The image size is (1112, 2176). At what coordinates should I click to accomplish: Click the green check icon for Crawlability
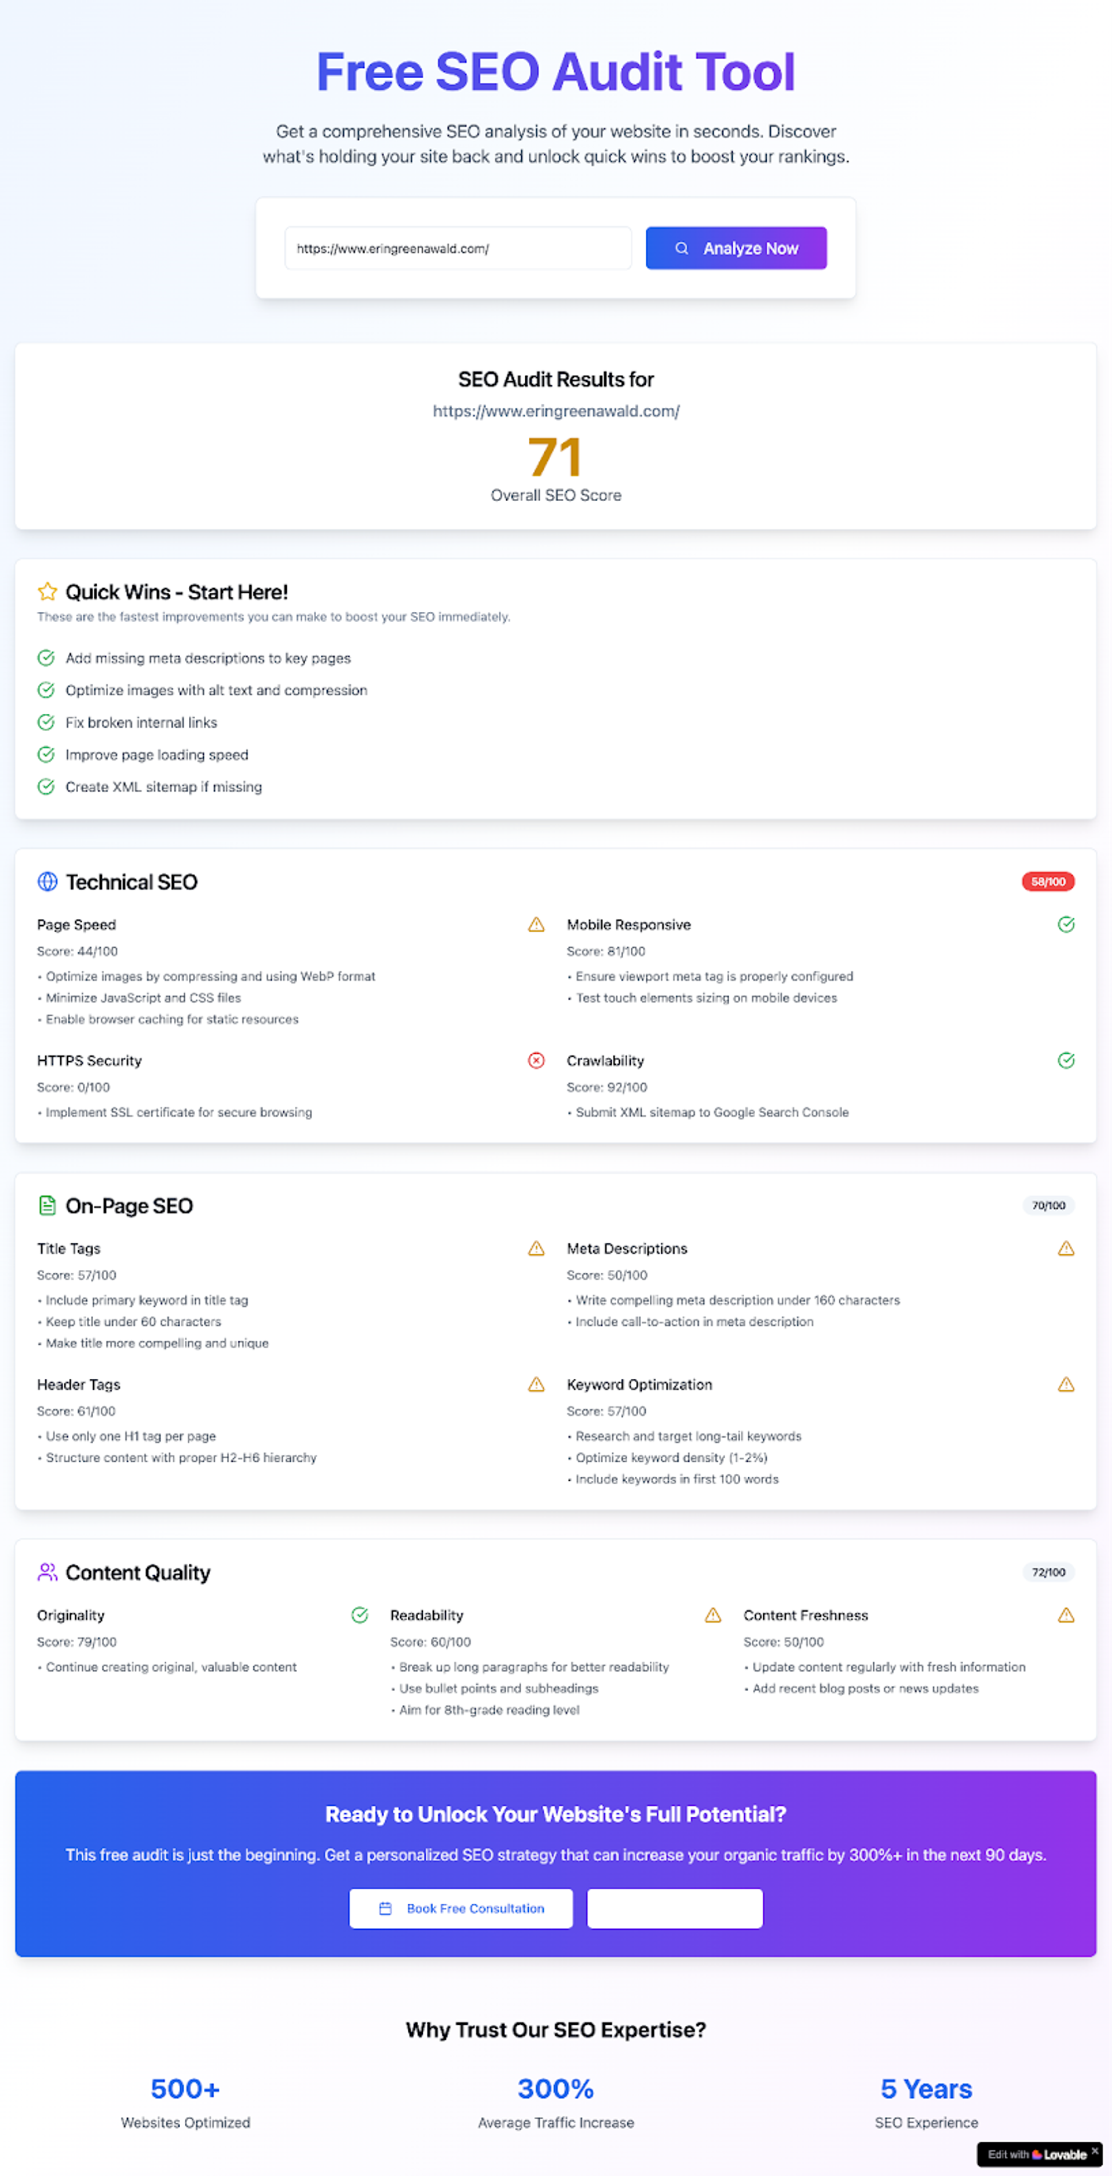[1066, 1060]
